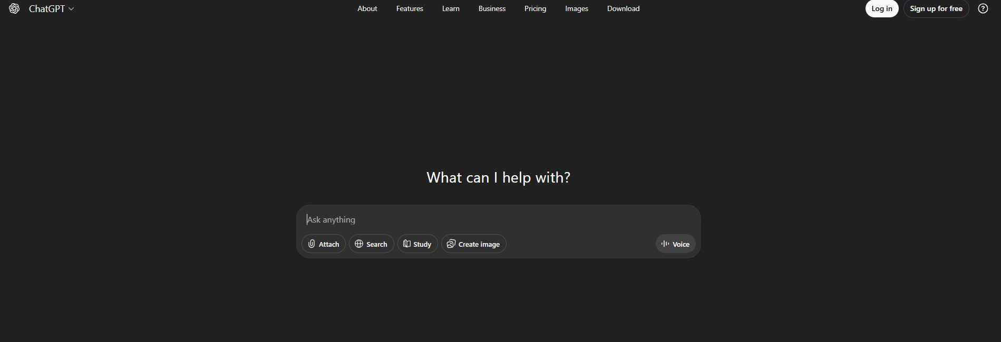Open the ChatGPT model dropdown

(x=51, y=8)
